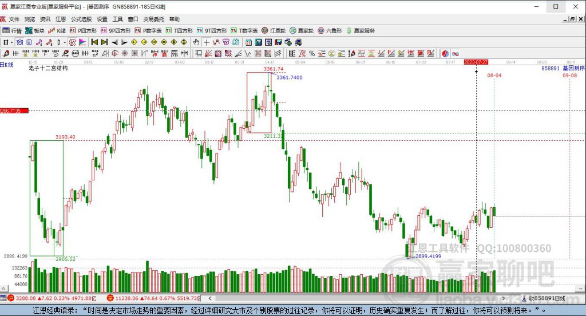This screenshot has width=586, height=316.
Task: Open the 六角形 hexagon tool
Action: 330,31
